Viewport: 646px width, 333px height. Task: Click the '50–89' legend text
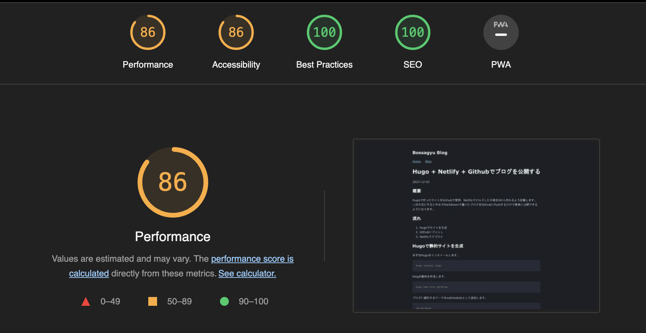(x=180, y=301)
